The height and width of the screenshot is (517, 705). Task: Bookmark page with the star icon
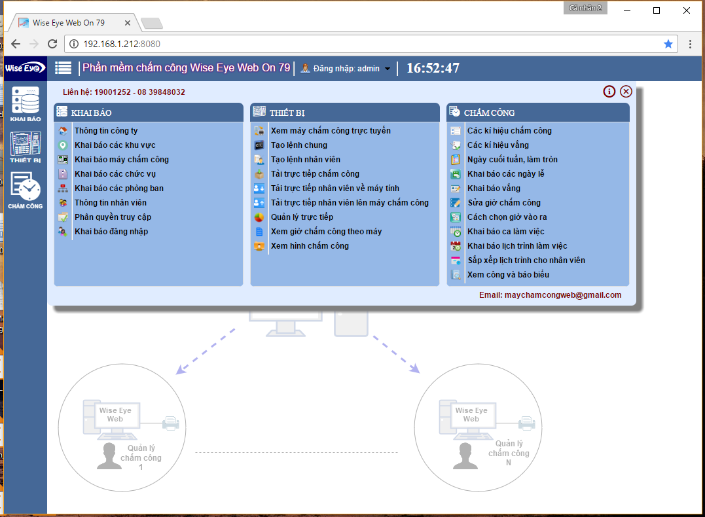tap(668, 44)
